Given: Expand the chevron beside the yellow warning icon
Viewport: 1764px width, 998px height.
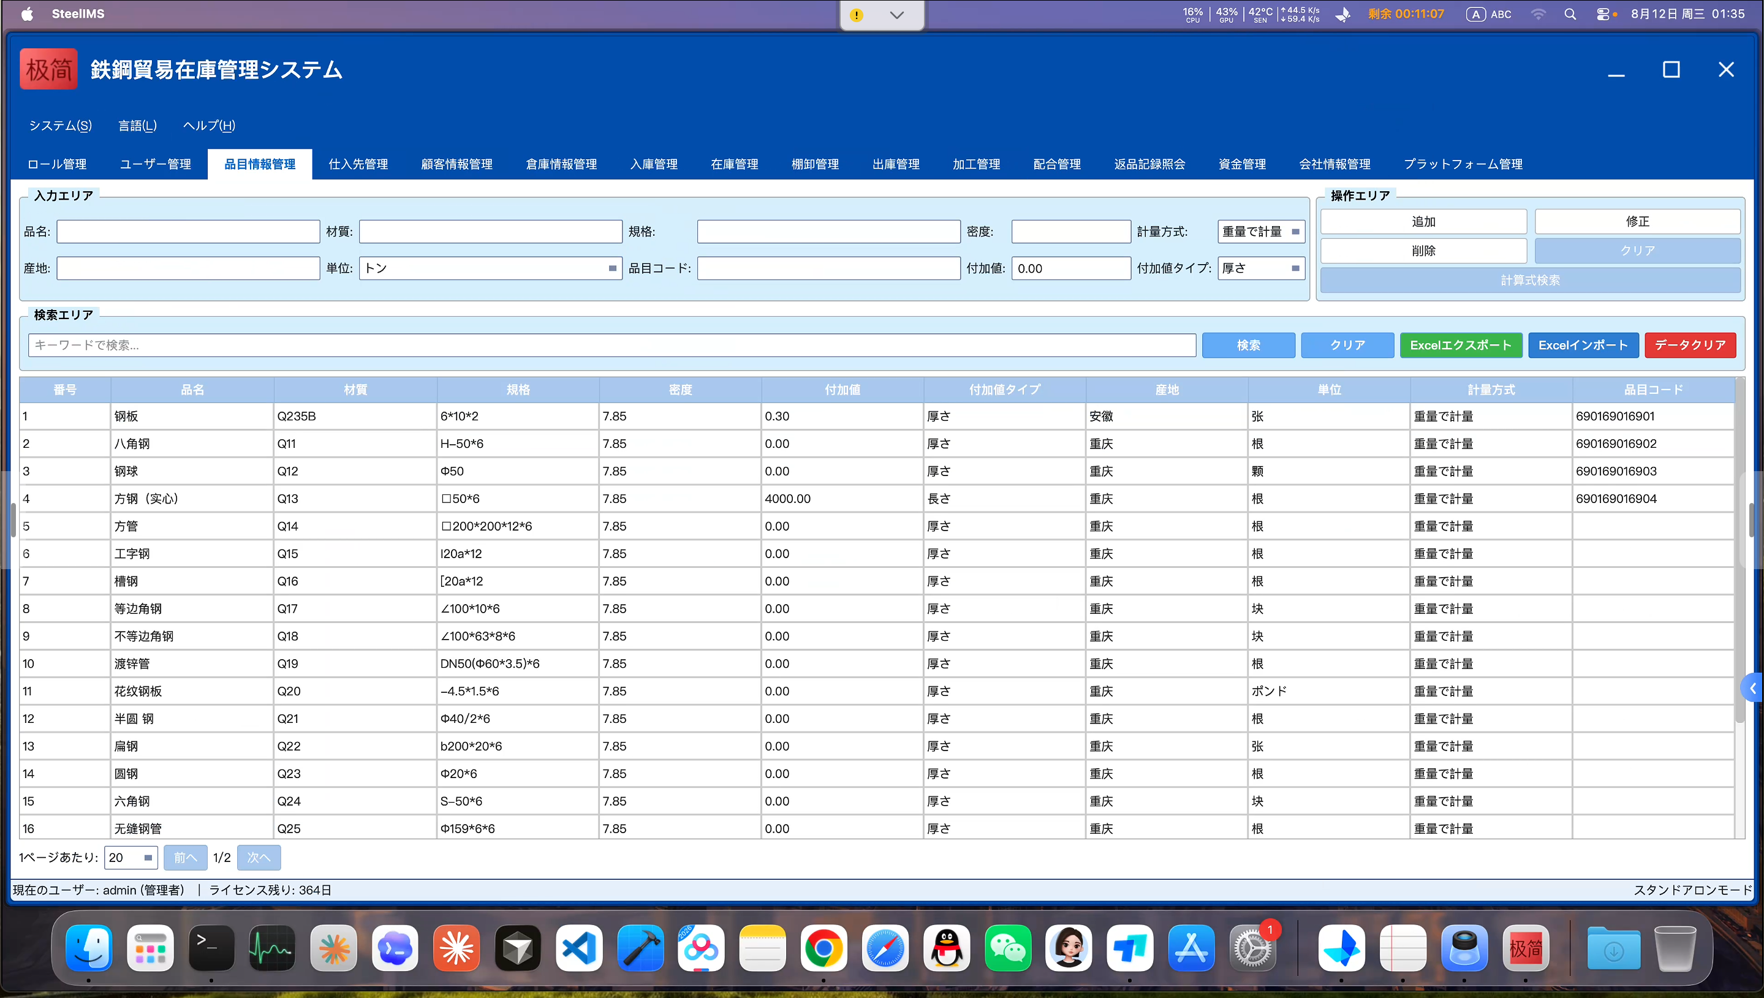Looking at the screenshot, I should click(897, 14).
